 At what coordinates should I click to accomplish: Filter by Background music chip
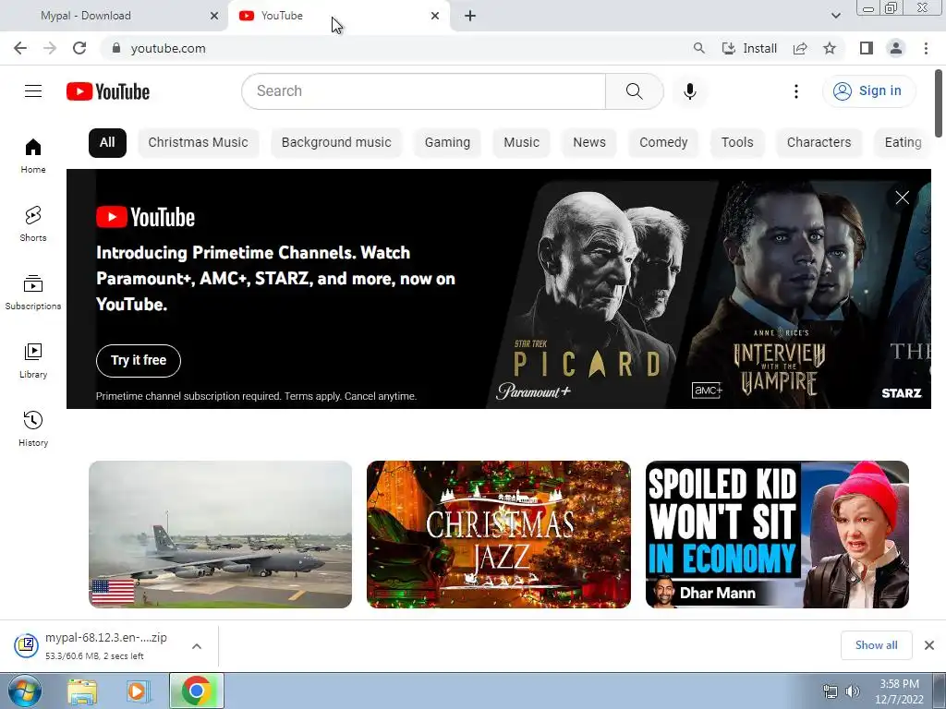(x=336, y=143)
